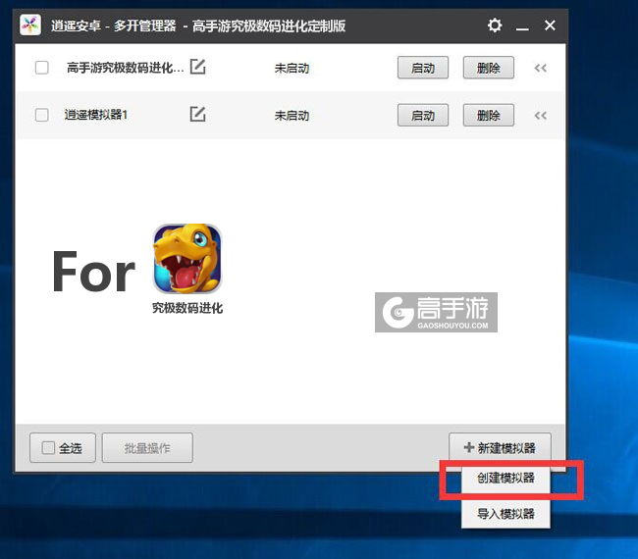Click the 批量操作 batch operations button
Image resolution: width=638 pixels, height=559 pixels.
pyautogui.click(x=147, y=447)
